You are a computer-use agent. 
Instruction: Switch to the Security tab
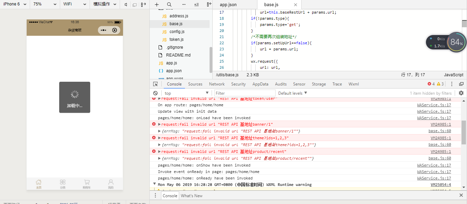pyautogui.click(x=238, y=84)
